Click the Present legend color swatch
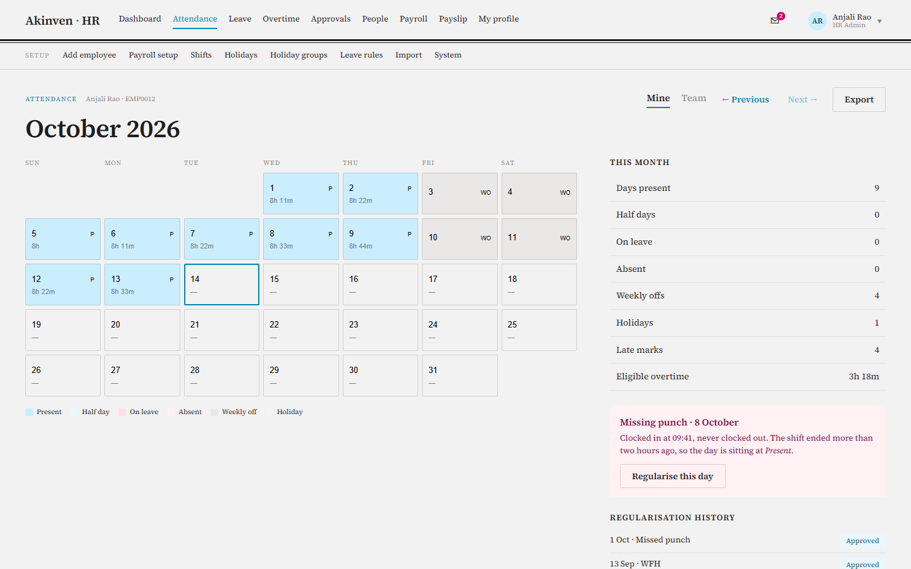 [29, 412]
